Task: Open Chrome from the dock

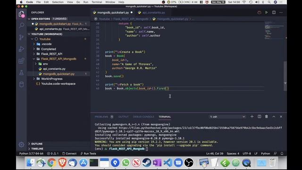Action: (x=51, y=162)
